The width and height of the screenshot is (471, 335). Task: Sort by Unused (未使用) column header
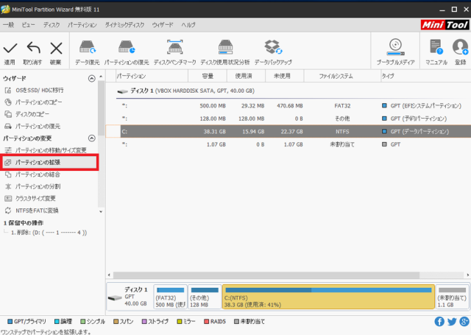pyautogui.click(x=285, y=76)
